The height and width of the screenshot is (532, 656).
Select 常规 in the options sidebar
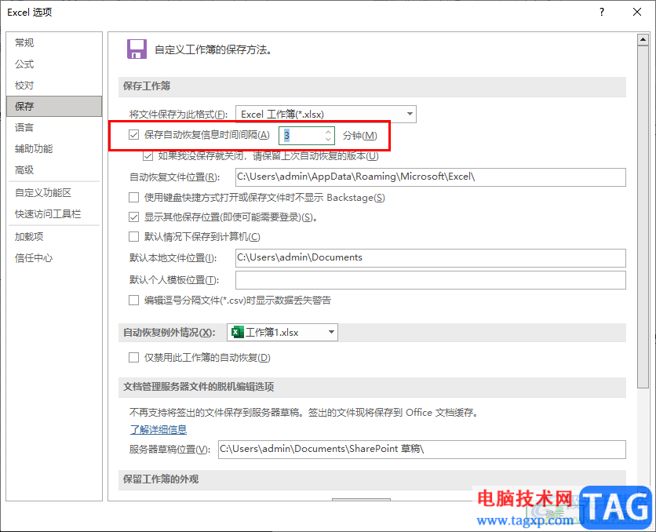[54, 42]
